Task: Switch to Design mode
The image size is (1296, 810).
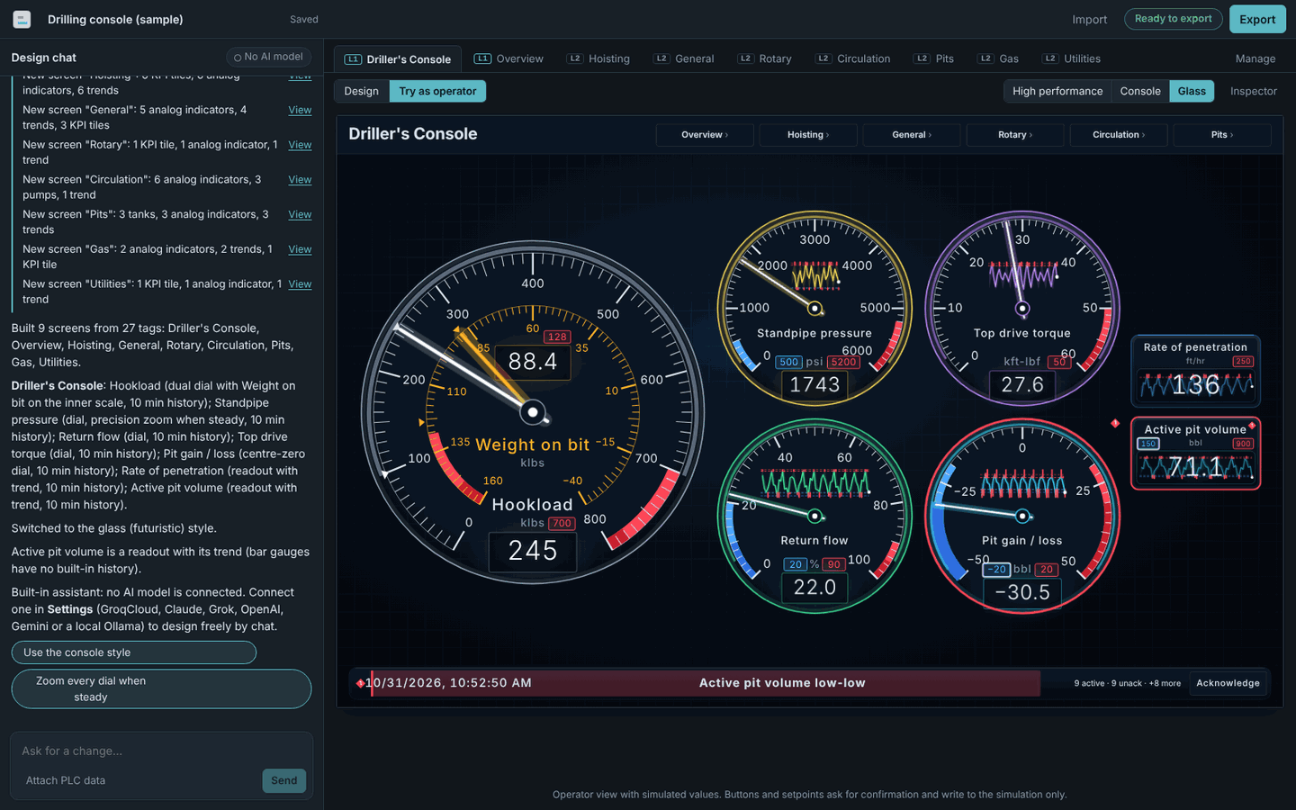Action: [361, 91]
